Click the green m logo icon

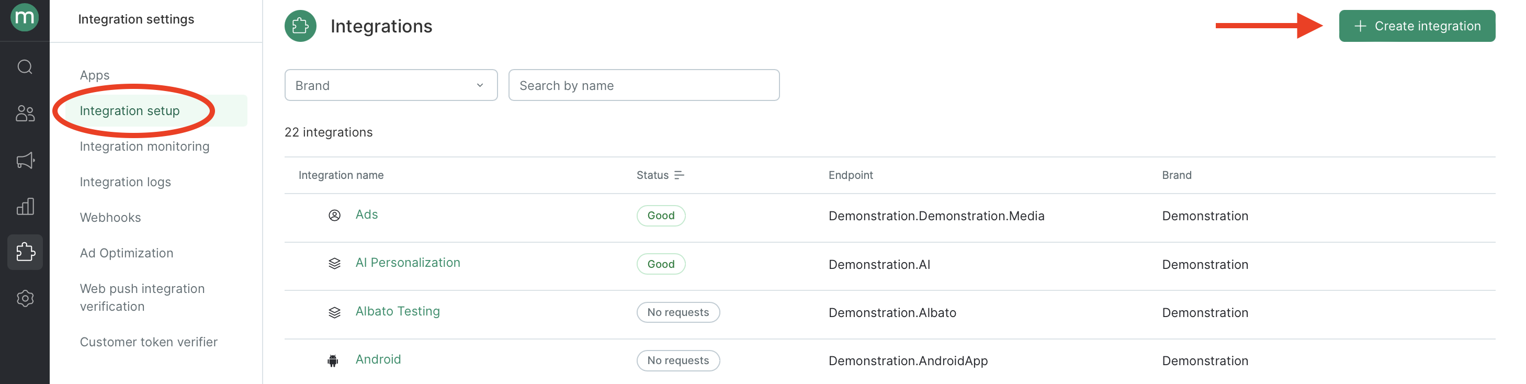click(x=25, y=17)
